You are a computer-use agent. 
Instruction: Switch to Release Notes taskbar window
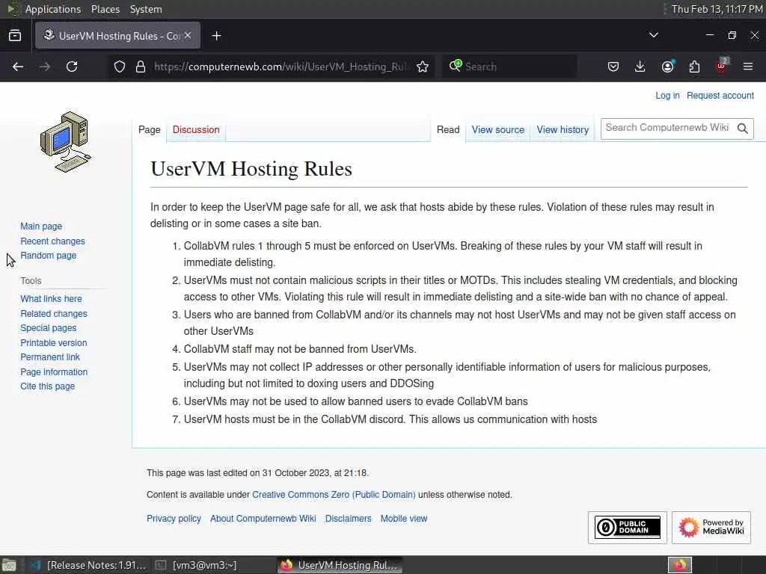coord(88,565)
